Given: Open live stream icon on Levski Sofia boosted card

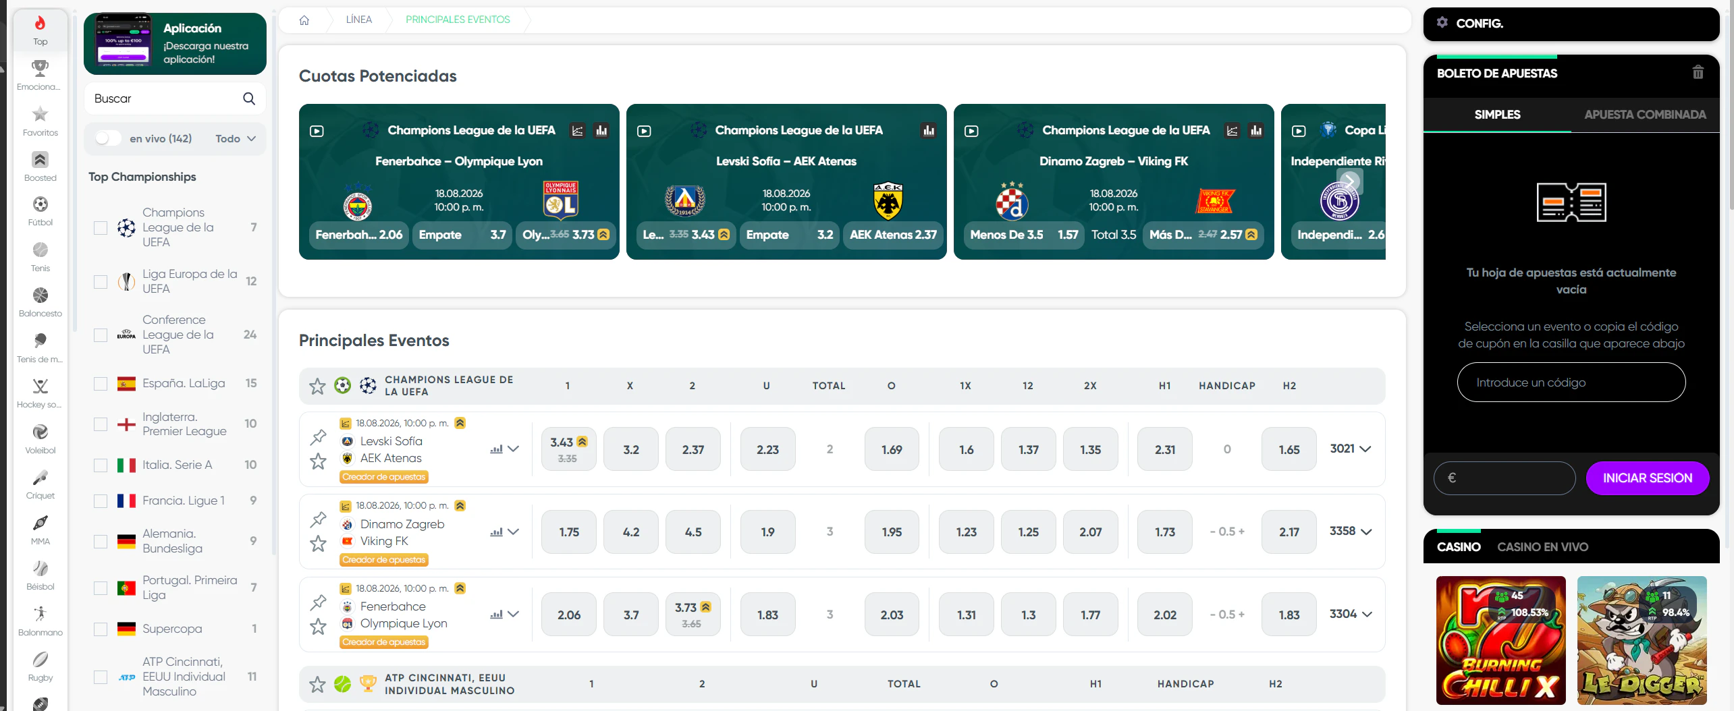Looking at the screenshot, I should click(644, 131).
